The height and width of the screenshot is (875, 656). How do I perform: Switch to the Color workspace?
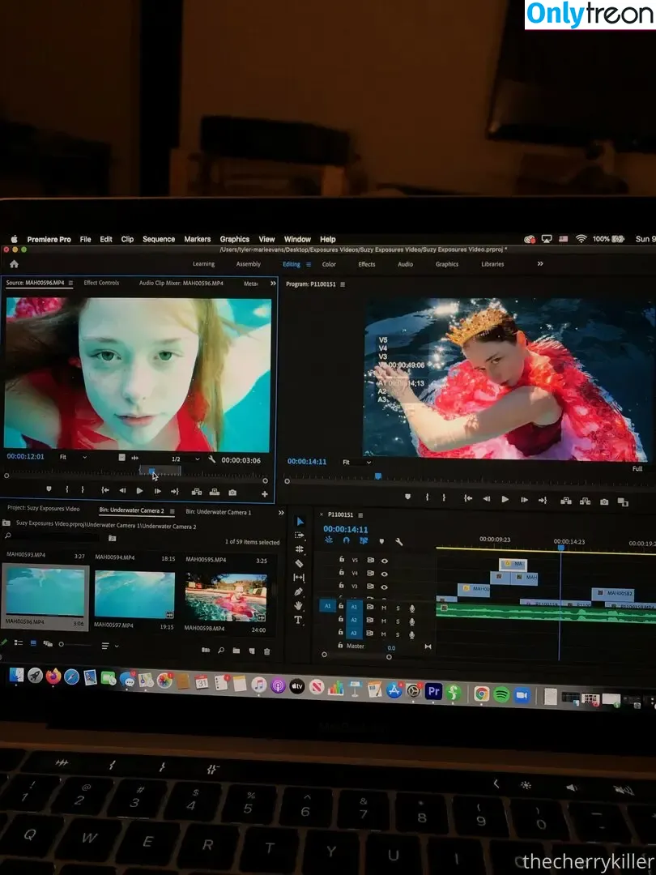(329, 264)
